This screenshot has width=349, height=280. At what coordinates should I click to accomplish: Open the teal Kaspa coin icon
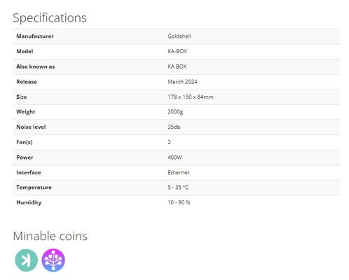[27, 260]
